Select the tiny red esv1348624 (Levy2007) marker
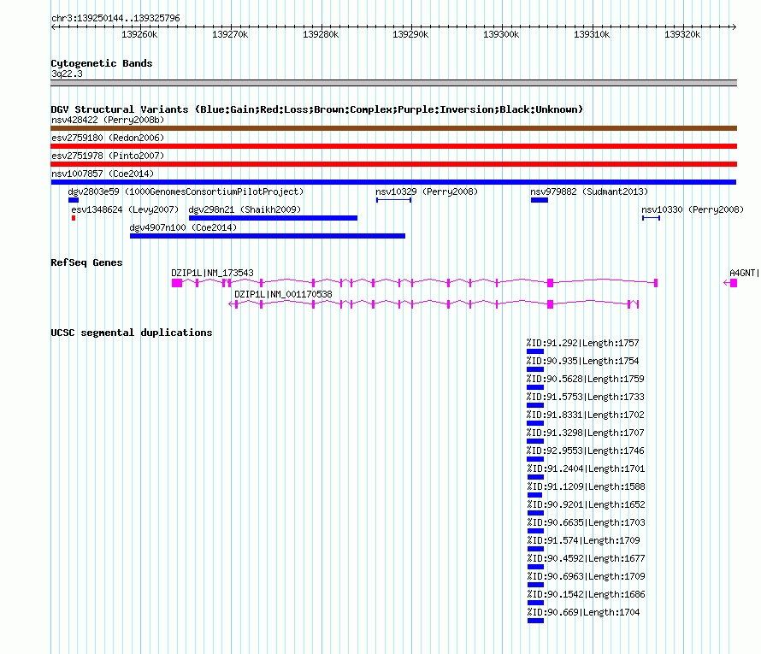761x654 pixels. pyautogui.click(x=74, y=218)
